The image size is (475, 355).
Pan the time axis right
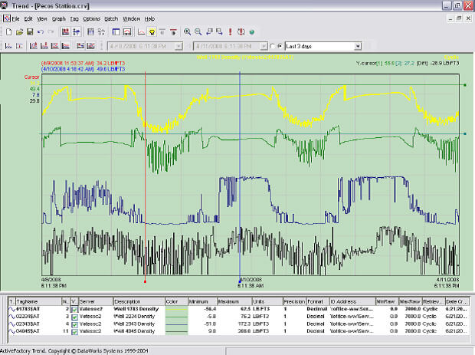[219, 32]
